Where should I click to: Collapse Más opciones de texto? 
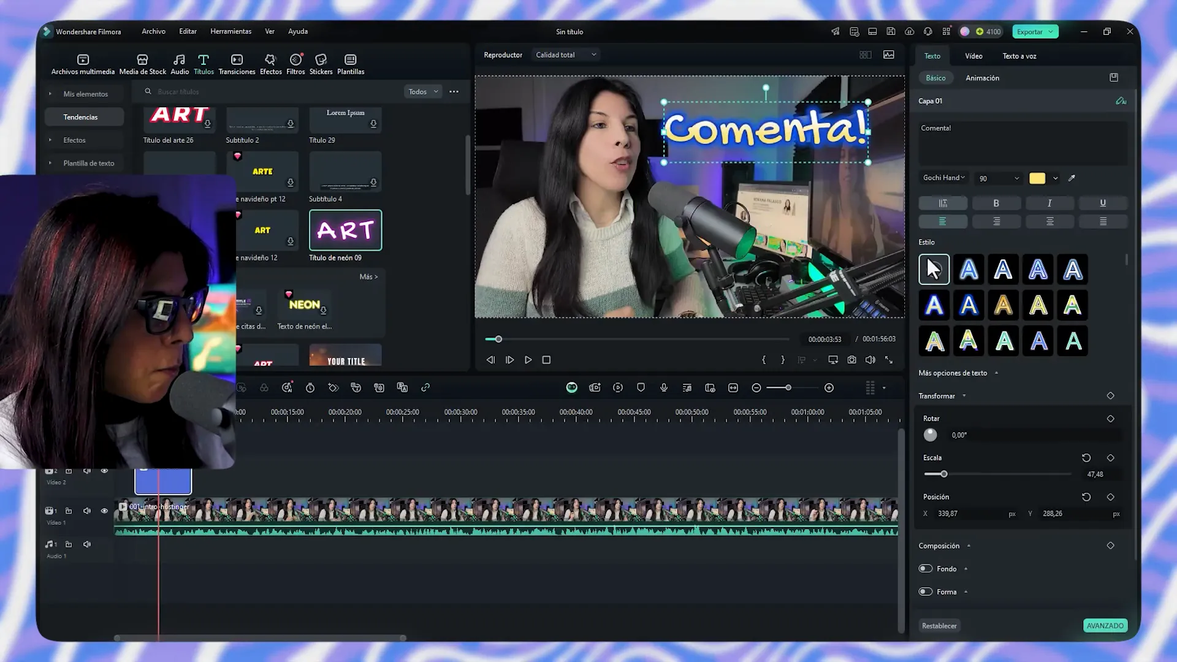point(996,373)
